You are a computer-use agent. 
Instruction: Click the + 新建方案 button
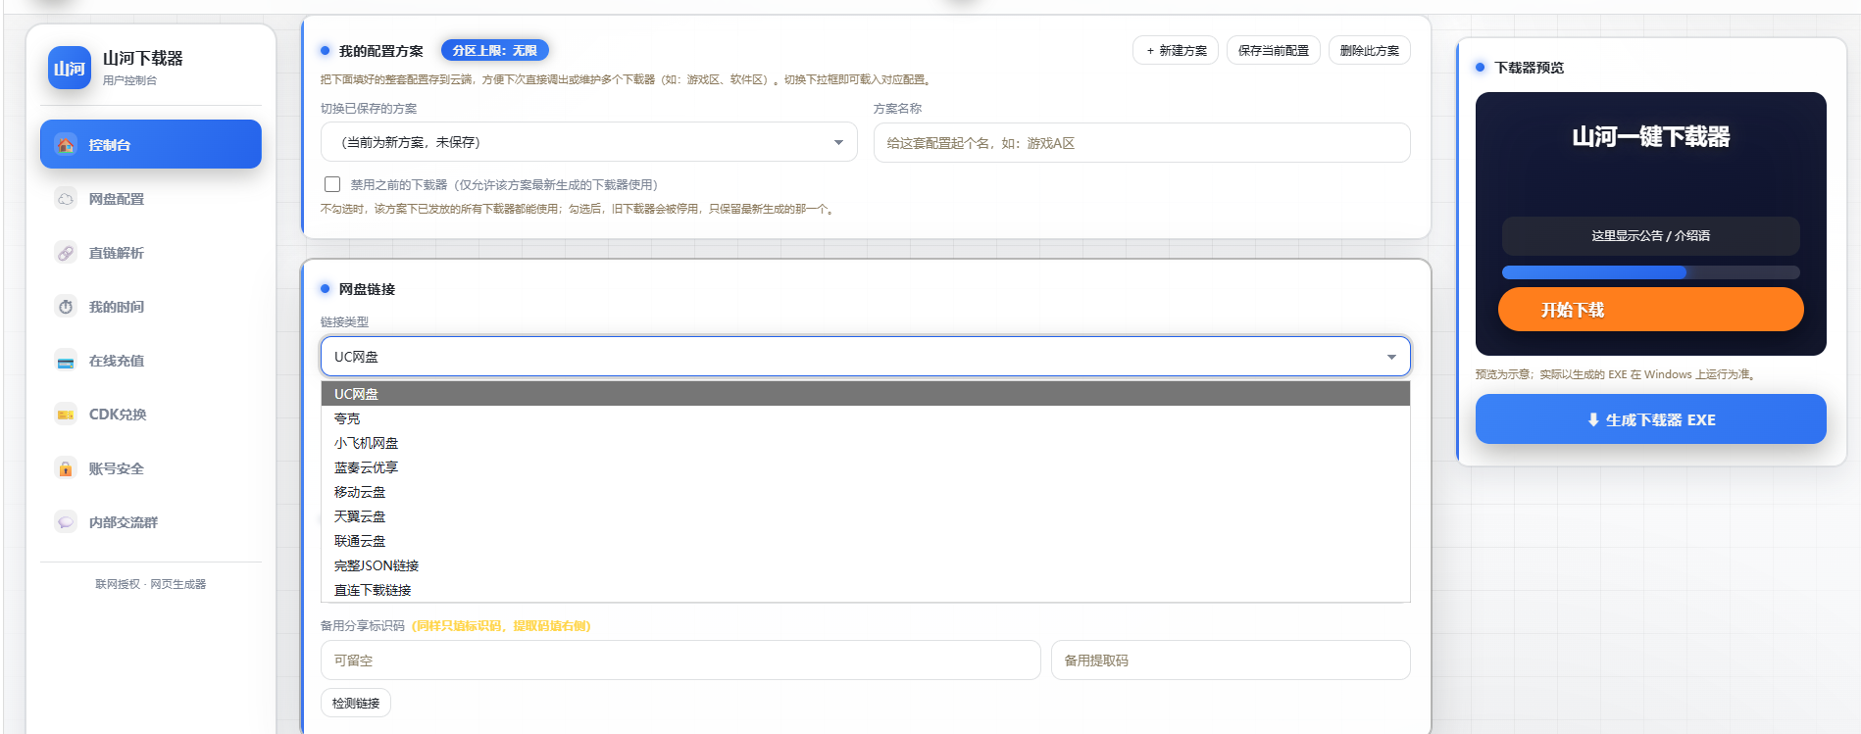1176,50
